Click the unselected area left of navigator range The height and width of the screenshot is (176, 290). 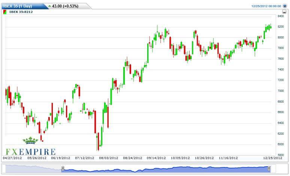coord(32,169)
